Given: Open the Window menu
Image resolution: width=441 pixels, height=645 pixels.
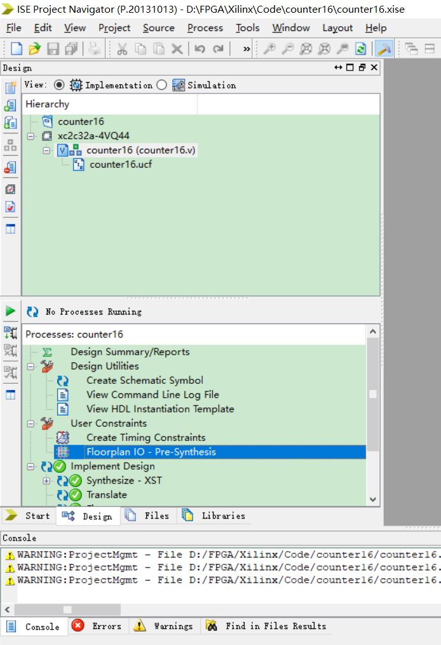Looking at the screenshot, I should [291, 28].
